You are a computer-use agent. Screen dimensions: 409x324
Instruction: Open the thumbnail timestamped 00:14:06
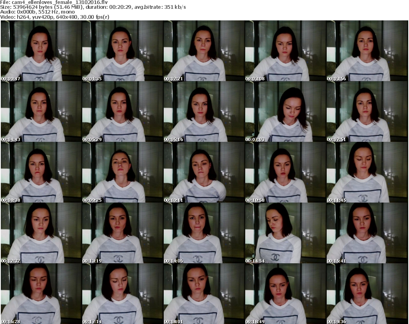(204, 233)
